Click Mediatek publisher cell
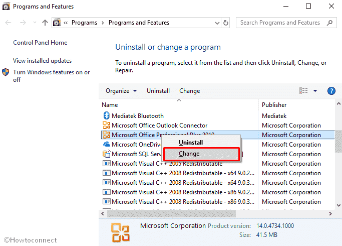The width and height of the screenshot is (342, 246). [x=274, y=115]
